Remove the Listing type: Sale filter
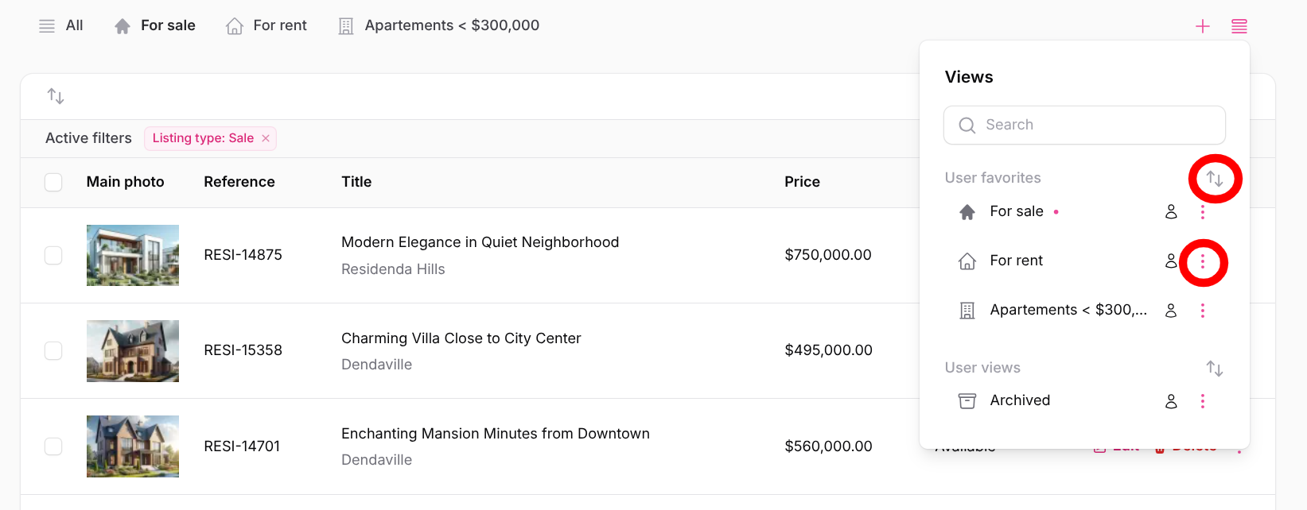The image size is (1307, 510). coord(266,138)
